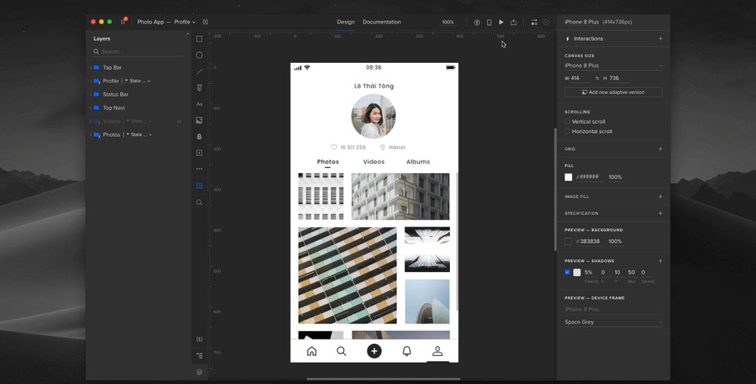
Task: Open the accessibility checker icon
Action: point(477,22)
